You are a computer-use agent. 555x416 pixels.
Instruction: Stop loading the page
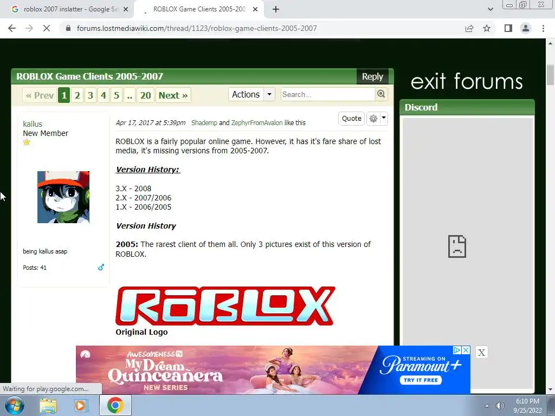point(47,28)
